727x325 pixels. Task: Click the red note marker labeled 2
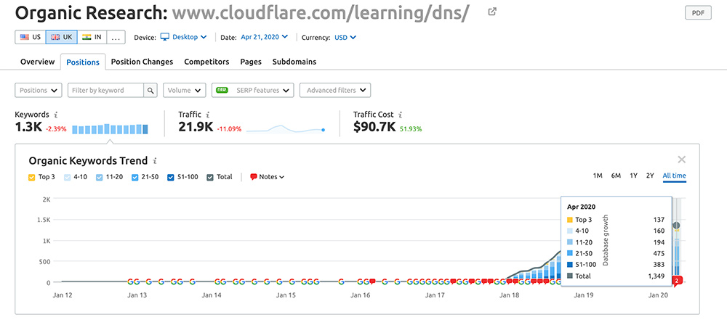pyautogui.click(x=678, y=281)
